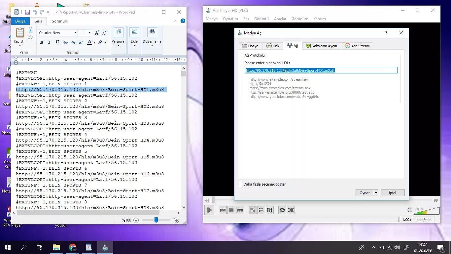Switch to Ace Stream tab

click(x=358, y=46)
